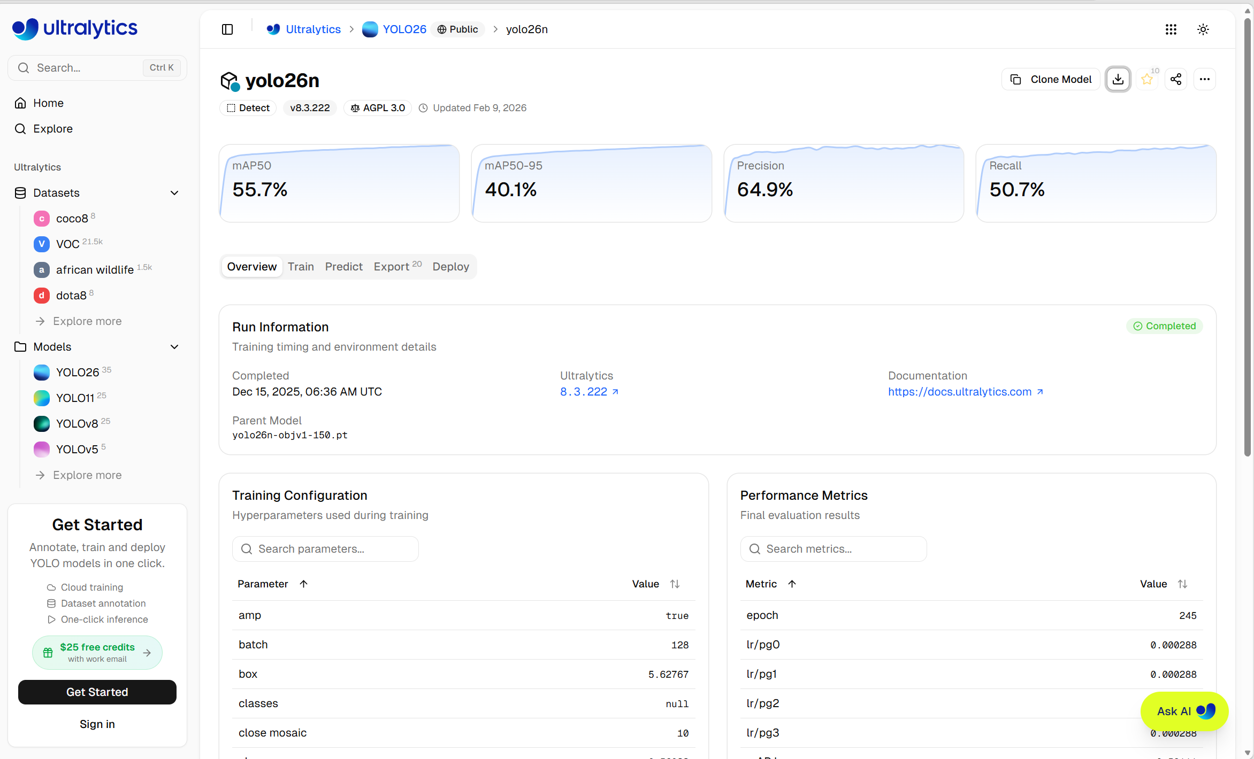Select the Overview tab
Image resolution: width=1254 pixels, height=759 pixels.
pyautogui.click(x=252, y=267)
